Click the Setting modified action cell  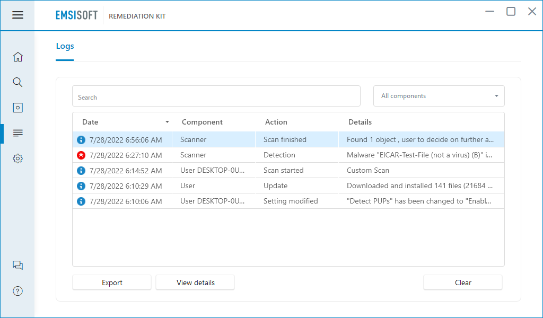point(291,201)
